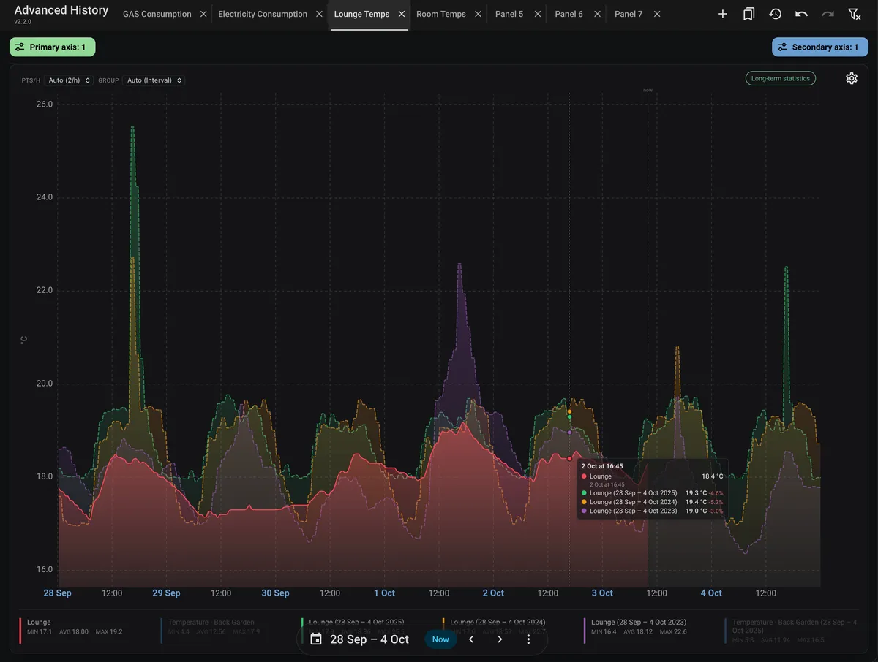878x662 pixels.
Task: Open the history clock icon
Action: point(775,14)
